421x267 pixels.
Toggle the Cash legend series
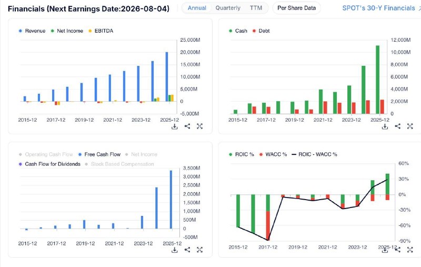(x=238, y=31)
